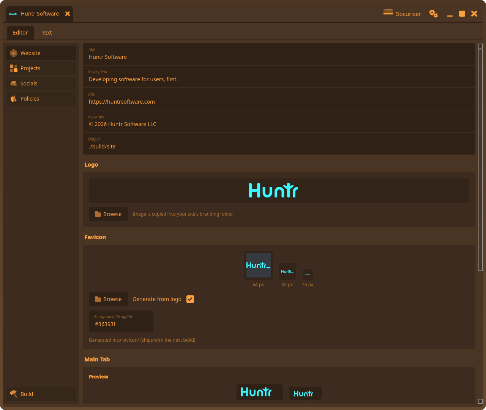Close the Huntr Software tab
The width and height of the screenshot is (486, 410).
[x=68, y=14]
